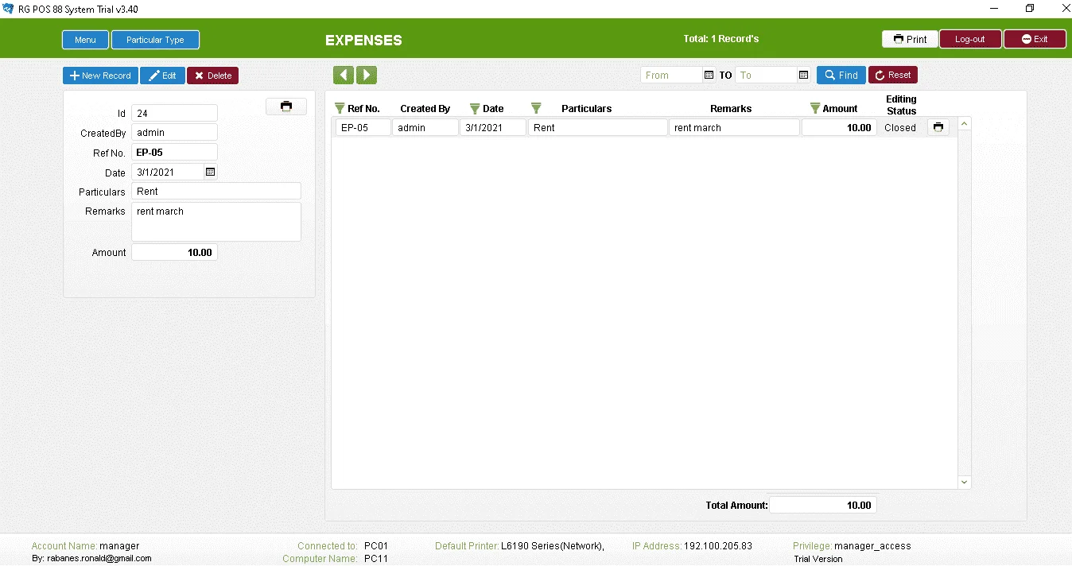
Task: Select the admin cell in the table row
Action: coord(425,127)
